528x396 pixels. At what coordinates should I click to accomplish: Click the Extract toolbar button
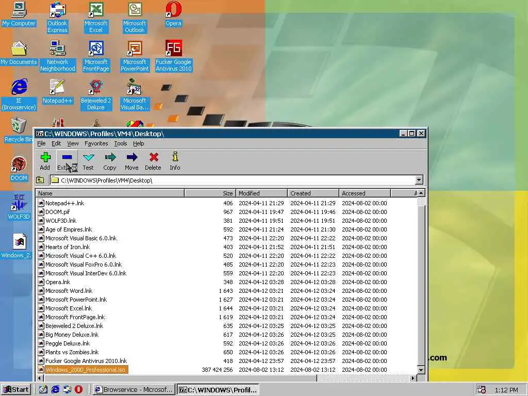(x=67, y=161)
